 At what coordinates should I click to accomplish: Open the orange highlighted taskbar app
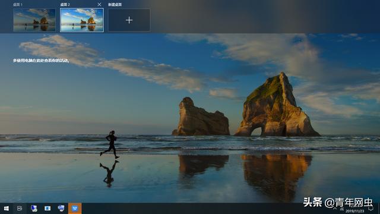(75, 209)
